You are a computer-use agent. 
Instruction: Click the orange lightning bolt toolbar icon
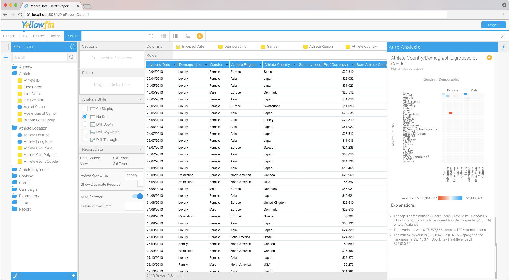200,36
